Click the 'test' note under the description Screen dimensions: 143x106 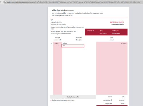[64, 45]
